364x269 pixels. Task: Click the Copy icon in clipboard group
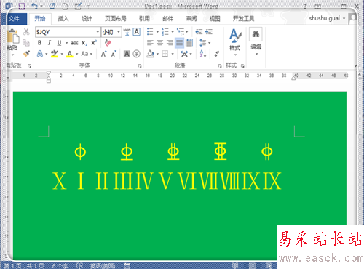coord(26,43)
